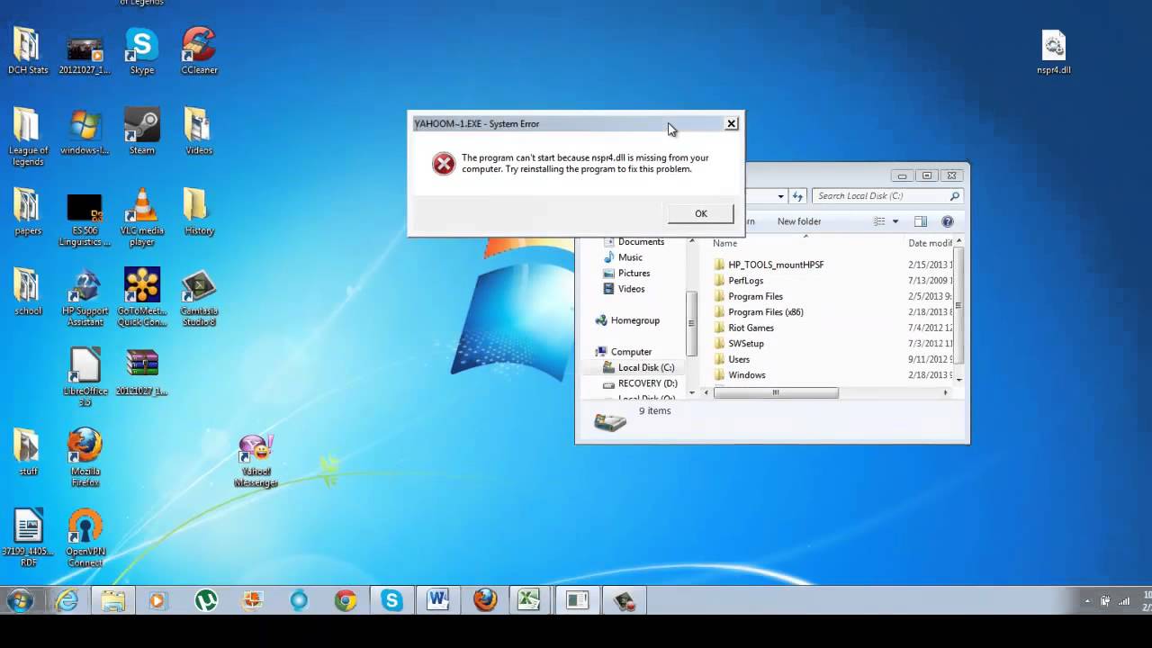Click New folder in Explorer toolbar
The image size is (1152, 648).
799,221
